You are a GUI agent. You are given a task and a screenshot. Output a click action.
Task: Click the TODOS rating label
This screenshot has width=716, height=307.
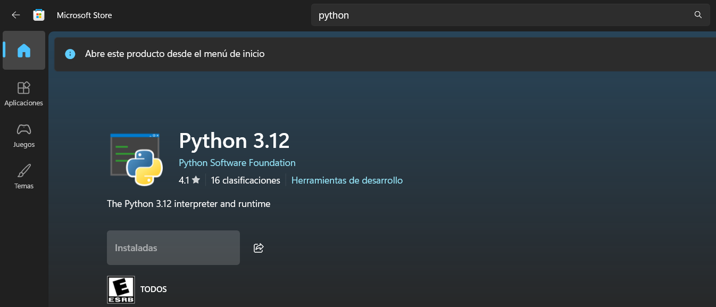[x=154, y=289]
